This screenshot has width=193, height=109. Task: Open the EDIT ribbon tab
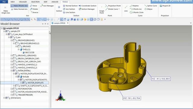46,2
